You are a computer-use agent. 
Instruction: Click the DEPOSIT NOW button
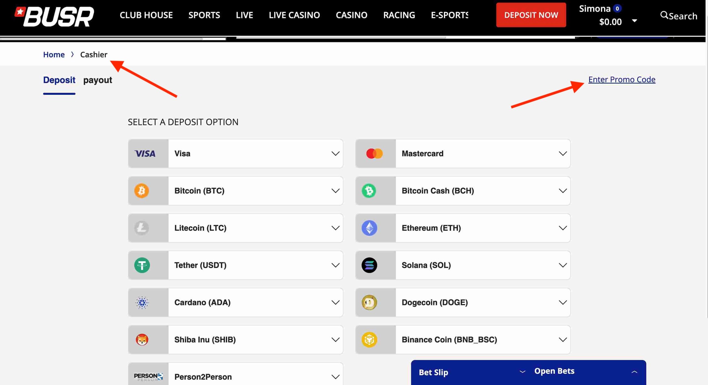pos(531,15)
